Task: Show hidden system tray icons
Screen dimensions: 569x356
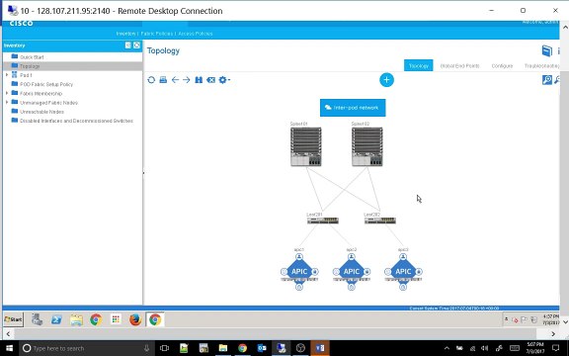Action: (447, 348)
